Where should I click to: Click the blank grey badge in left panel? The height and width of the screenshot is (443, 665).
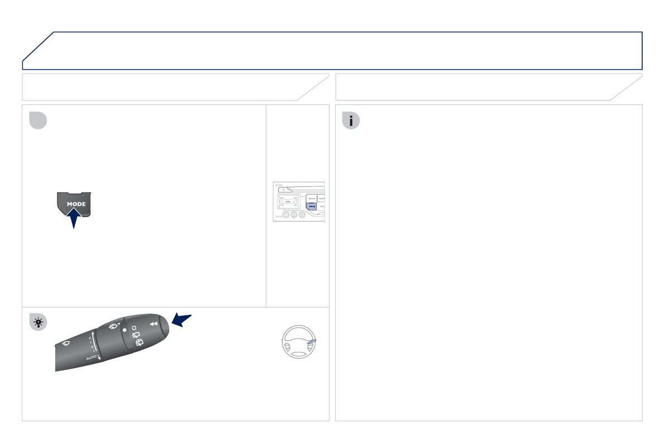pos(38,121)
